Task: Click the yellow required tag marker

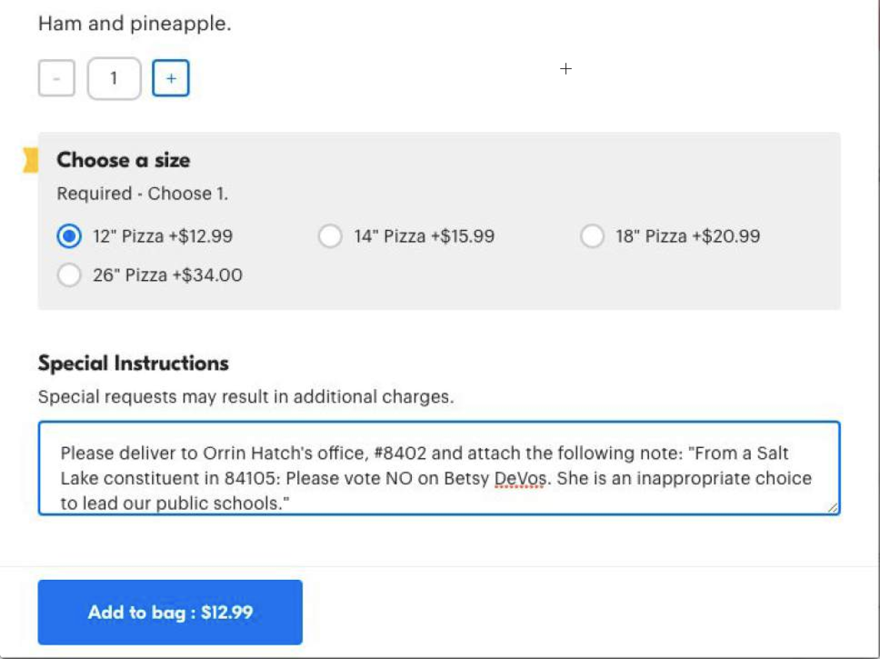Action: click(x=31, y=161)
